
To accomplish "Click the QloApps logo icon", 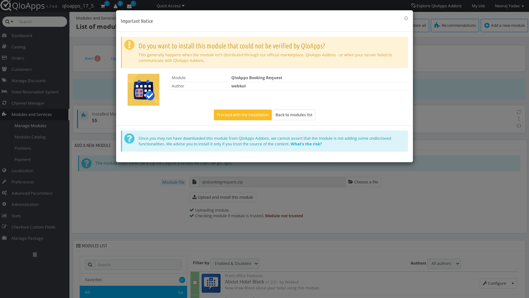I will tap(6, 6).
